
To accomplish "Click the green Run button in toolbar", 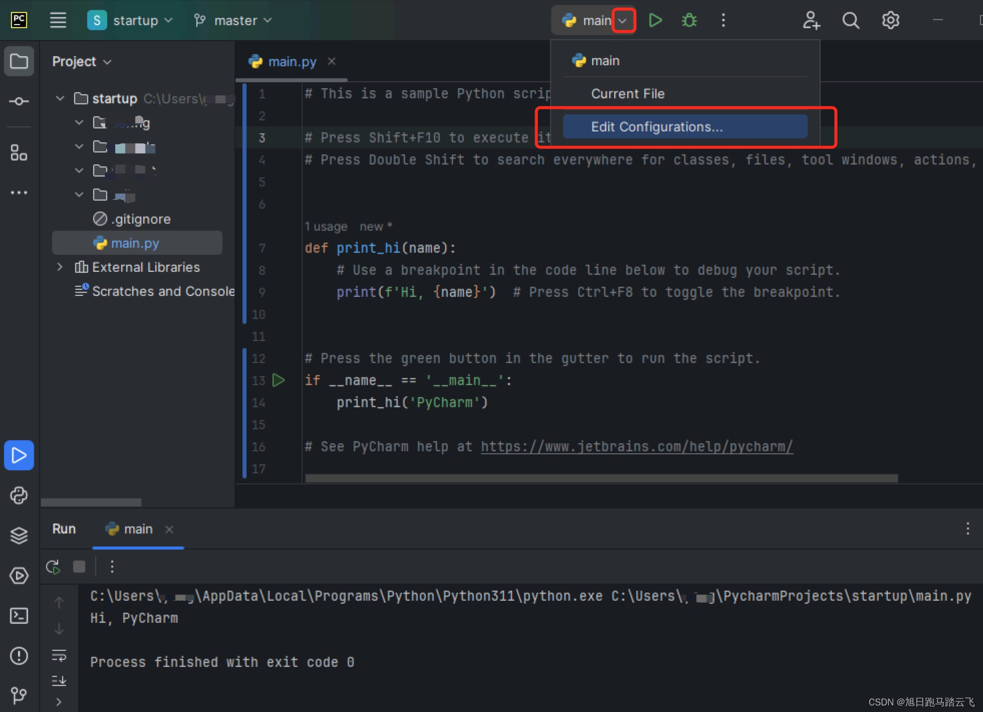I will tap(655, 21).
